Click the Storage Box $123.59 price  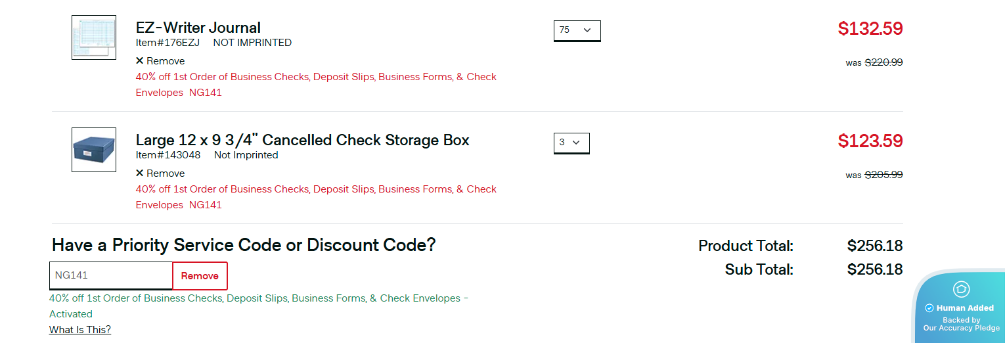pos(870,141)
